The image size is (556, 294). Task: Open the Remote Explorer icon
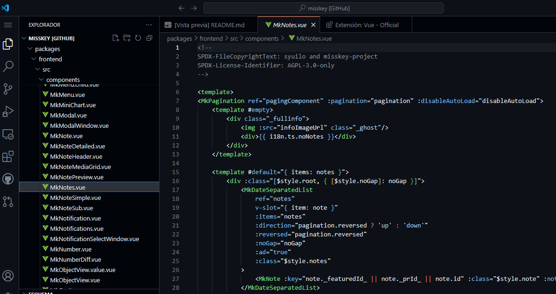[8, 134]
